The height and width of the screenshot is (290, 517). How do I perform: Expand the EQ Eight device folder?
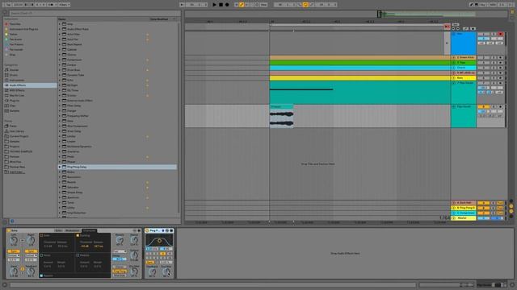[60, 85]
